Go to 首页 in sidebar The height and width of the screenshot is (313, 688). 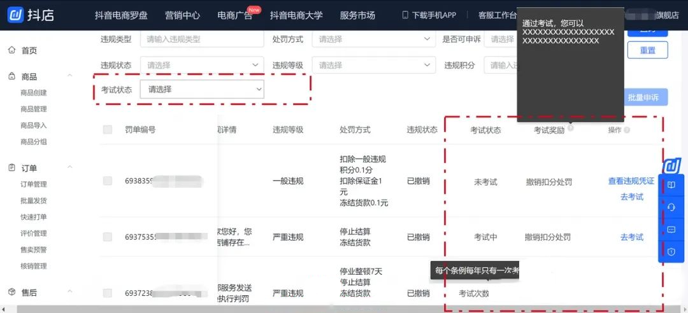tap(29, 50)
